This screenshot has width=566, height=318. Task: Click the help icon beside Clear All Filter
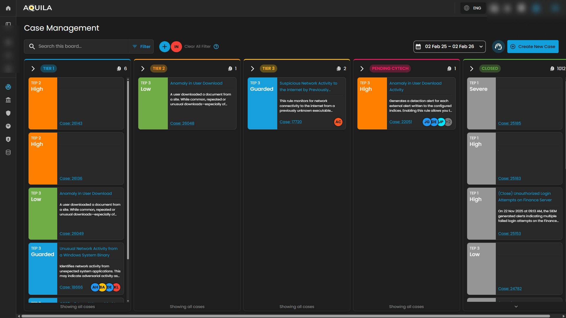point(216,47)
